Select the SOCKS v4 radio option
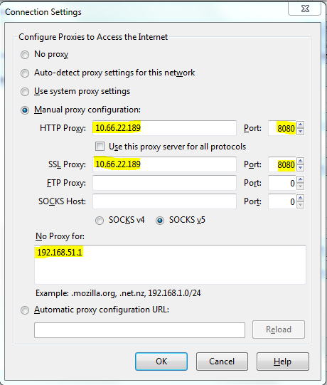 (x=100, y=221)
